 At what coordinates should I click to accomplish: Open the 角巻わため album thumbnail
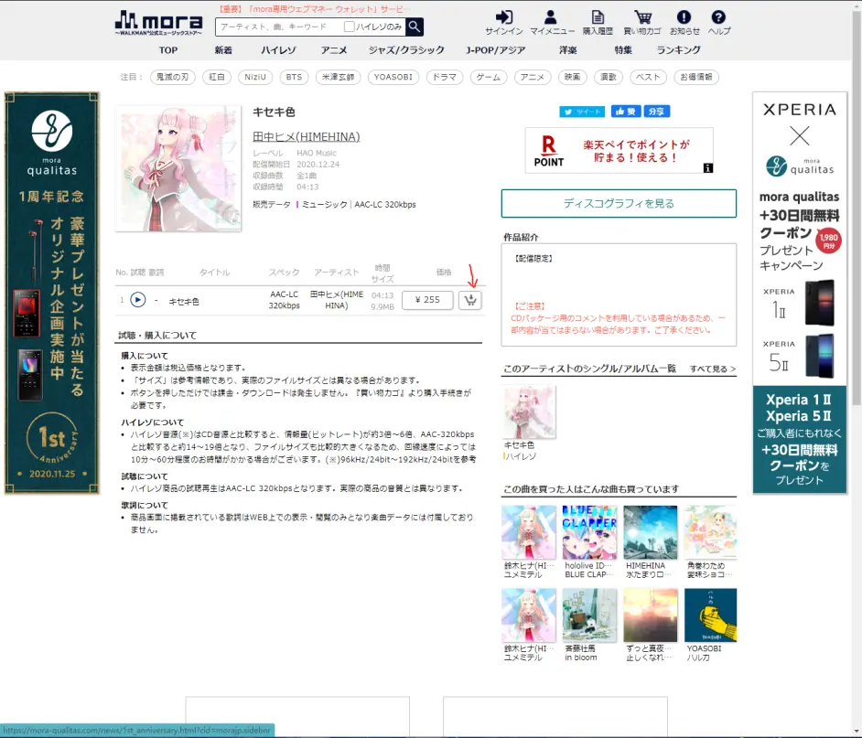point(710,532)
